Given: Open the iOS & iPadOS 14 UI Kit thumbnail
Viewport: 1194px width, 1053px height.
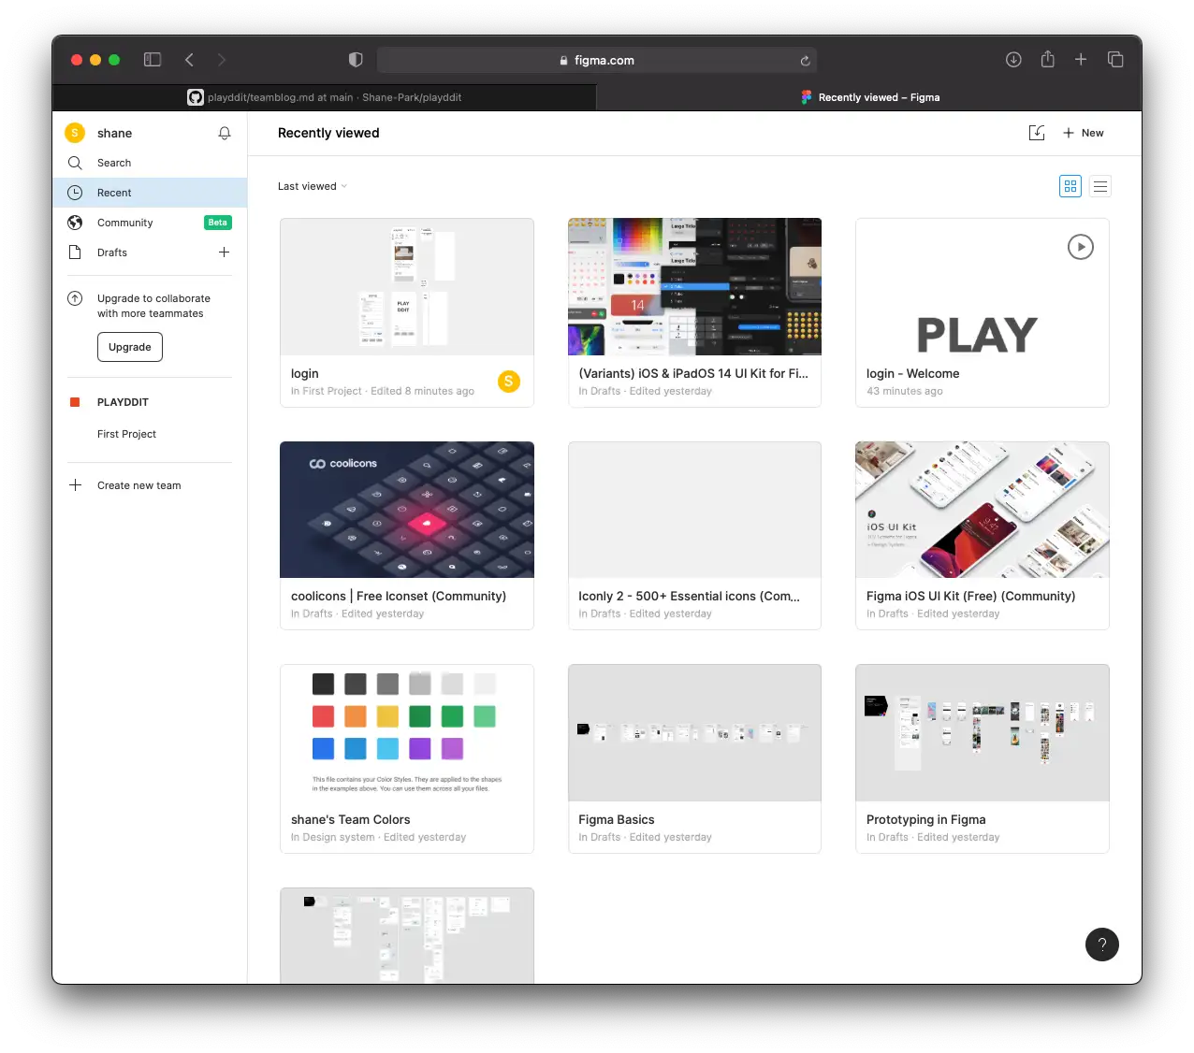Looking at the screenshot, I should tap(694, 287).
